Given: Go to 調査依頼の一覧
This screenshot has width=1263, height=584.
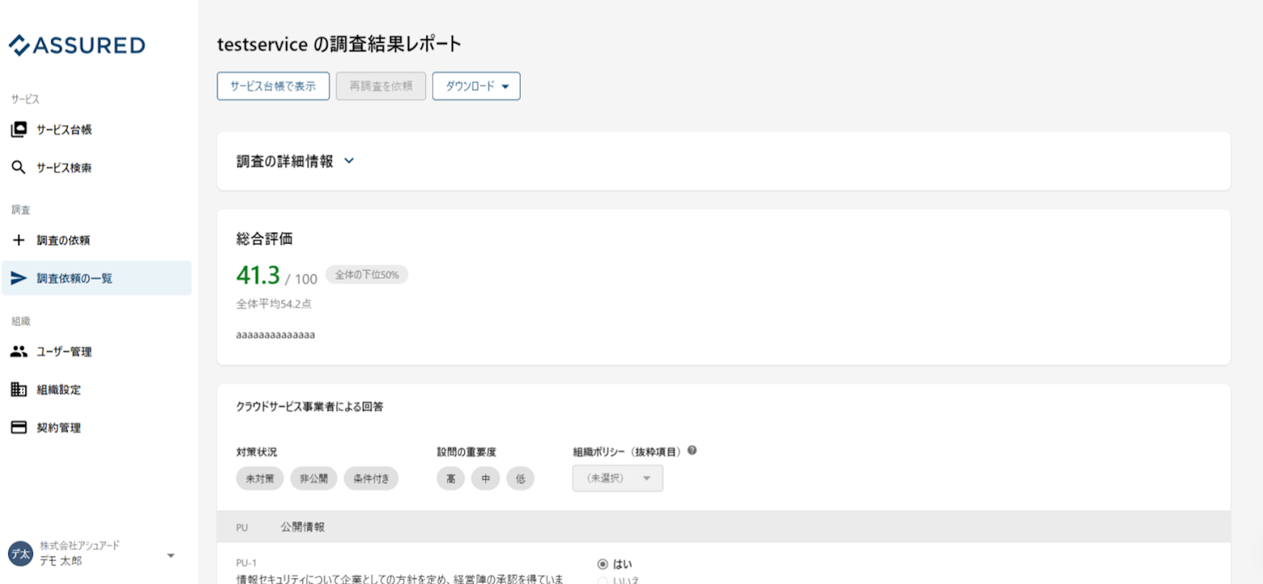Looking at the screenshot, I should click(96, 278).
